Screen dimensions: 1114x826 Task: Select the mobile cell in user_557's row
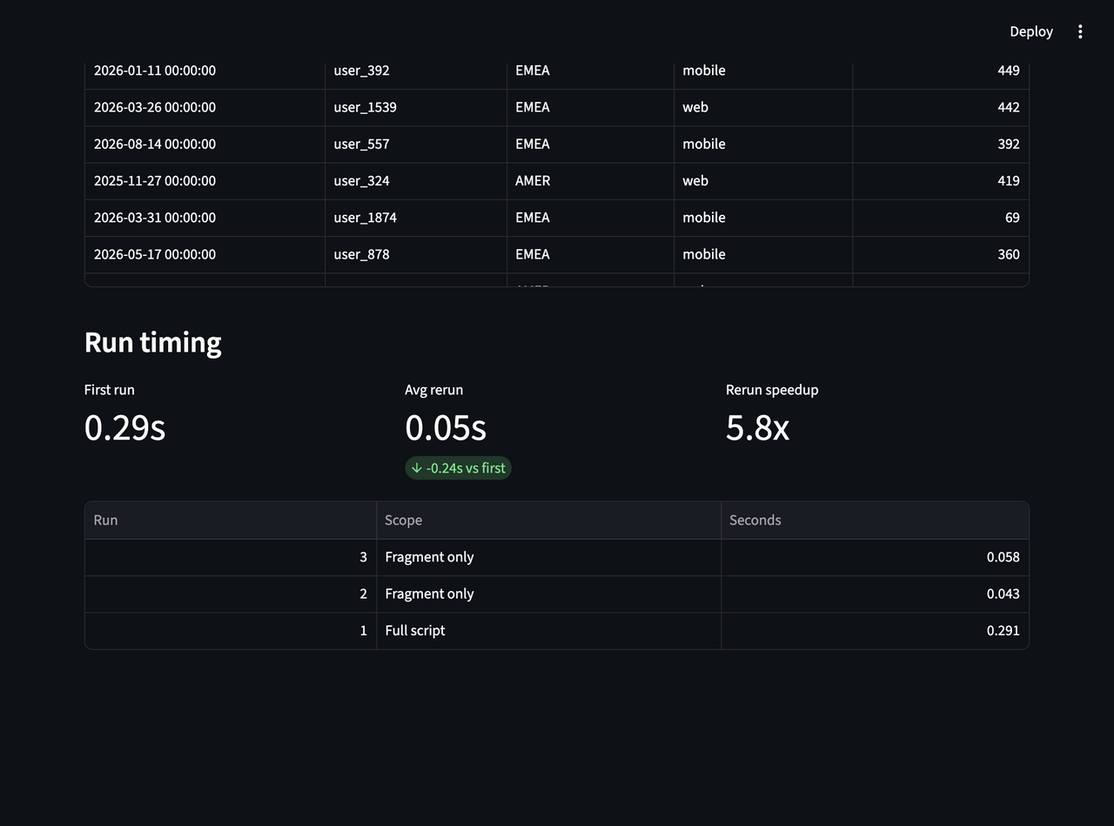pyautogui.click(x=763, y=144)
